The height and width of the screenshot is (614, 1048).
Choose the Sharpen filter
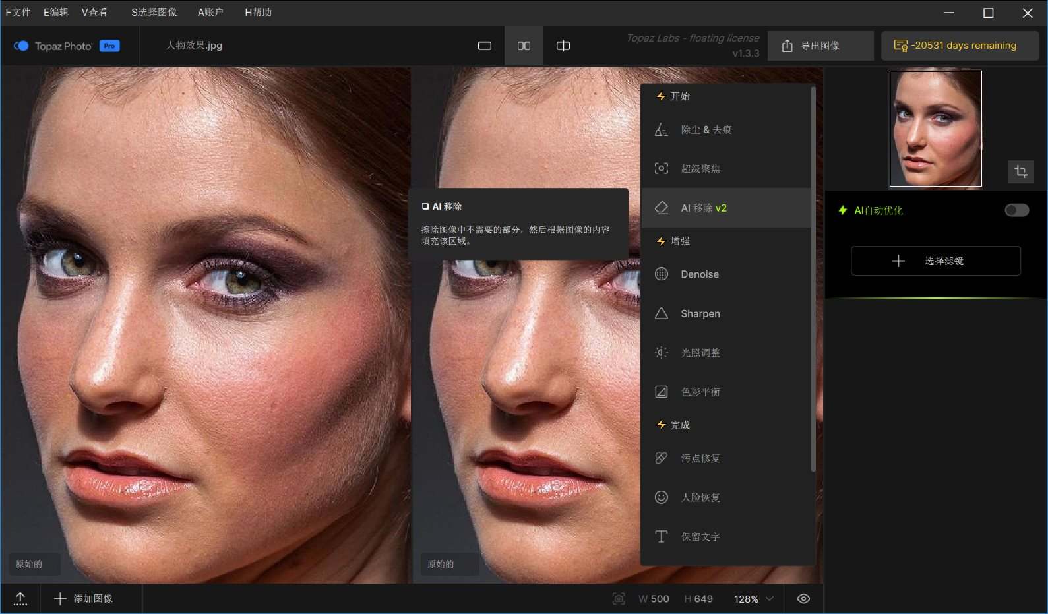700,313
